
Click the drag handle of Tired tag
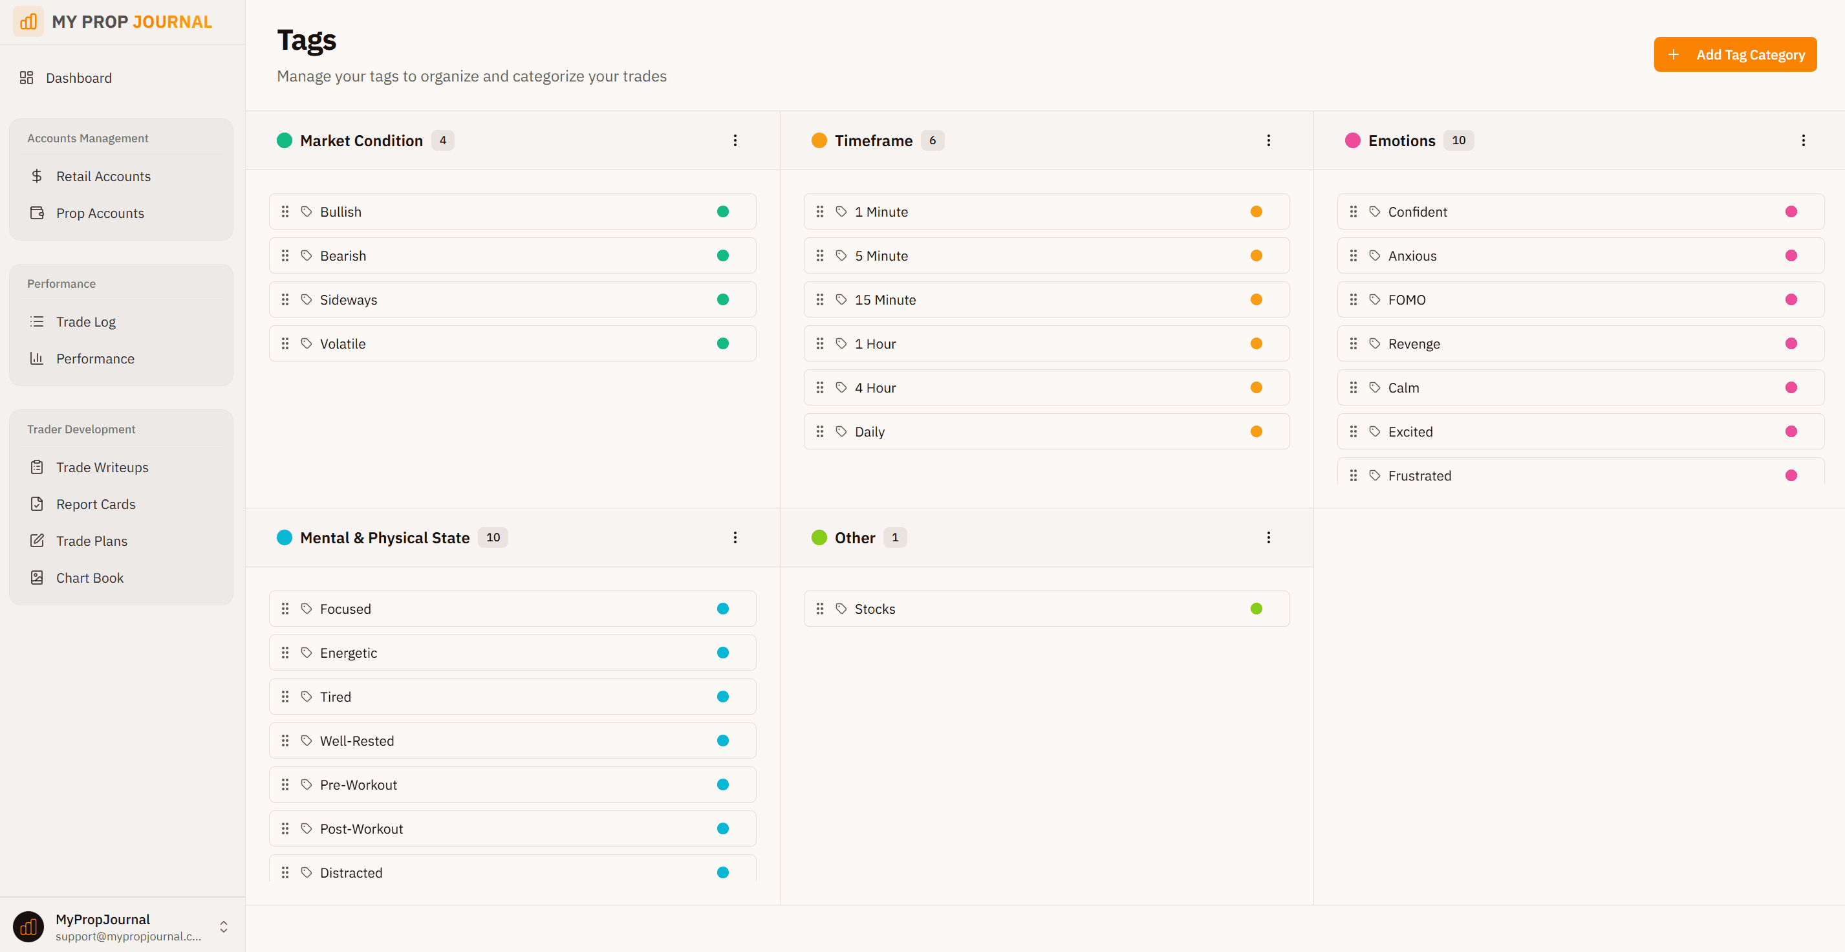click(285, 697)
